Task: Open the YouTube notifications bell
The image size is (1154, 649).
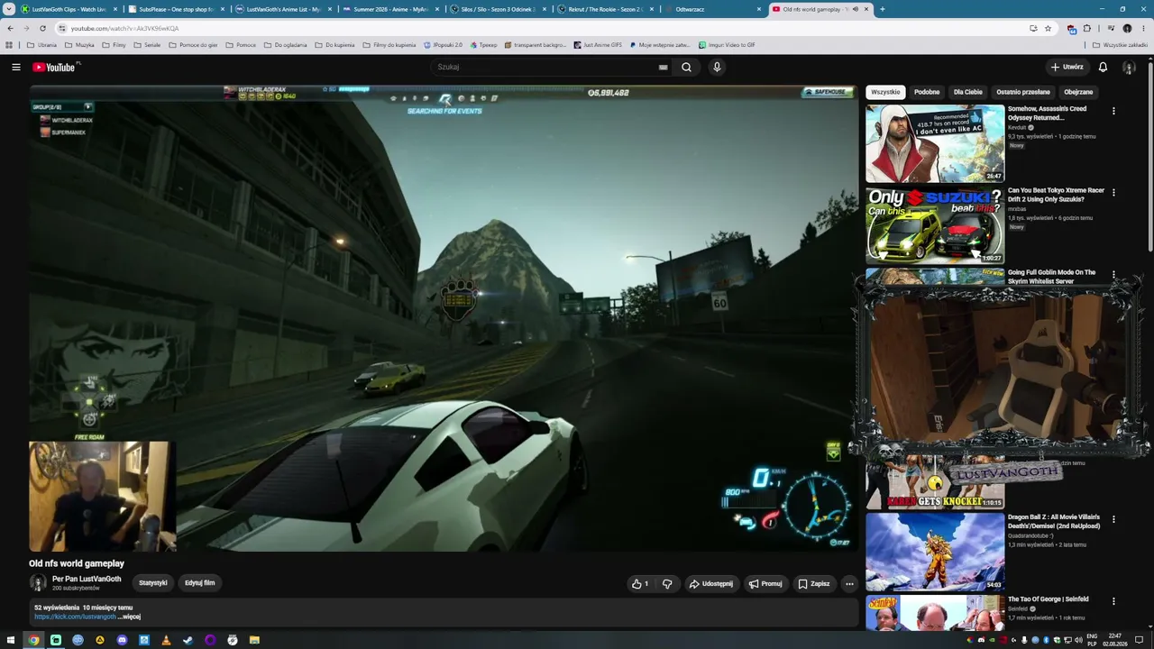Action: (x=1103, y=67)
